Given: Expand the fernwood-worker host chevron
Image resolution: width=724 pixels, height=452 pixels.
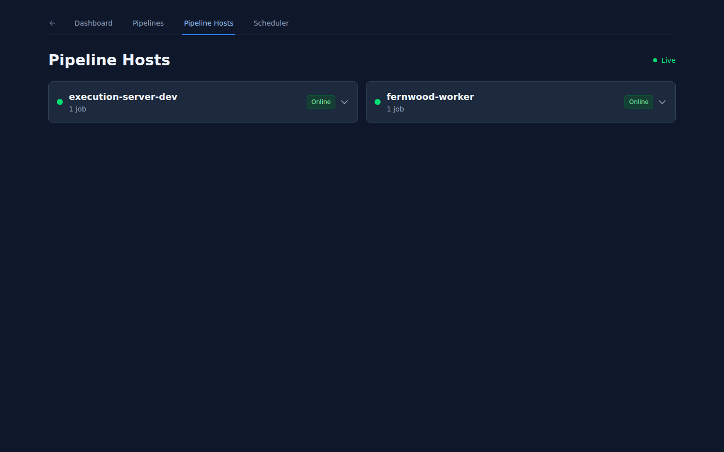Looking at the screenshot, I should 662,102.
